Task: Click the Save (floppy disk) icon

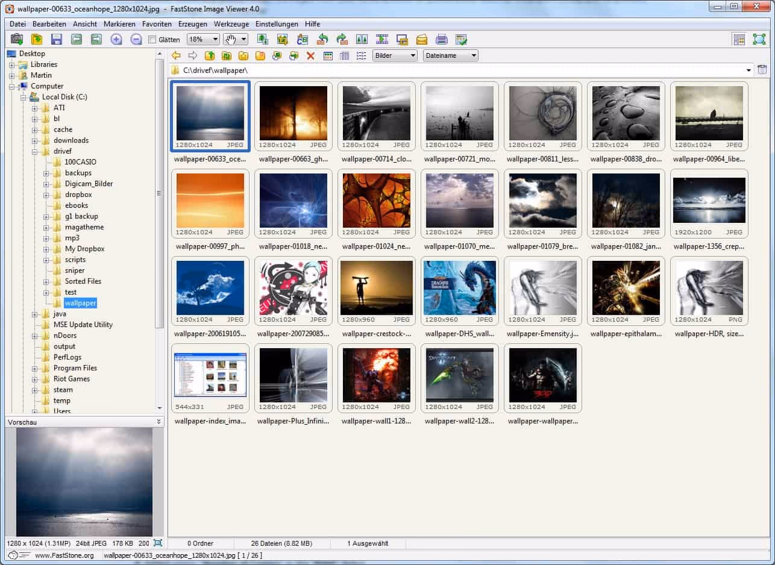Action: coord(57,39)
